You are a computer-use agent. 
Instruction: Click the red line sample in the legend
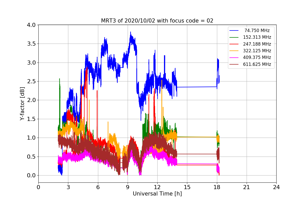tap(234, 44)
